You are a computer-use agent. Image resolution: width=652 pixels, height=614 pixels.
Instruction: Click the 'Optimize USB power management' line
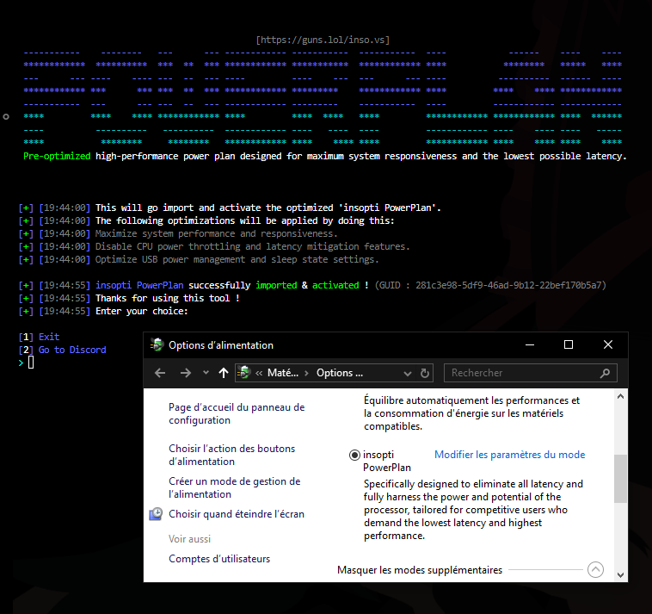click(237, 259)
